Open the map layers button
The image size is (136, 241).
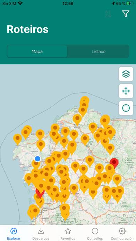pyautogui.click(x=126, y=74)
